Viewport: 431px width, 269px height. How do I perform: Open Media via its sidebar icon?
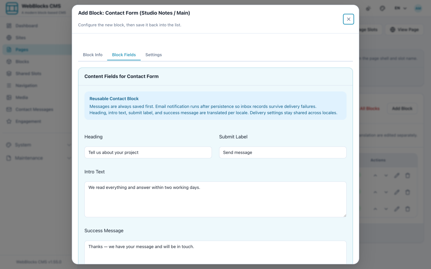[9, 97]
